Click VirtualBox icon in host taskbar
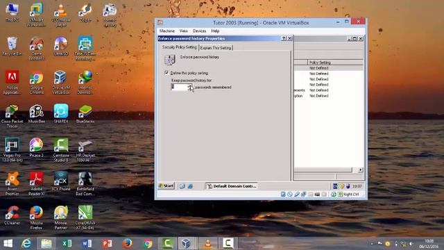 point(186,244)
